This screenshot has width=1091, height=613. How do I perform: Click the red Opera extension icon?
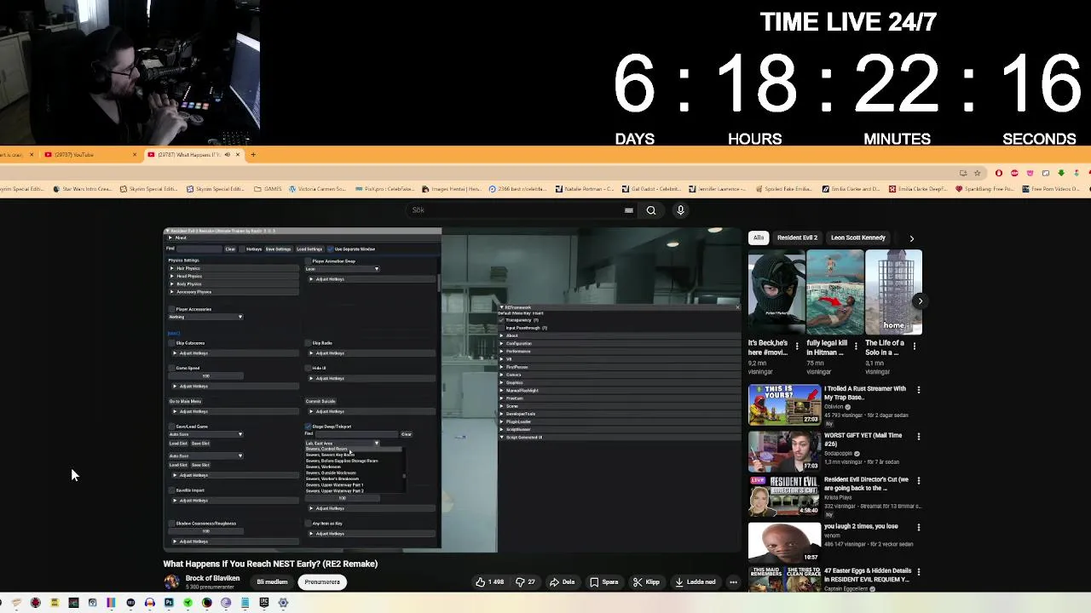999,173
